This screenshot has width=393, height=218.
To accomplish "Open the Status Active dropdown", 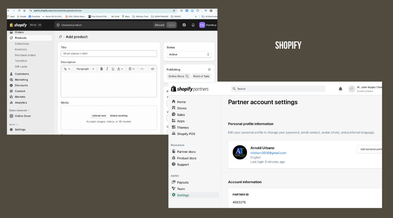I will (189, 54).
